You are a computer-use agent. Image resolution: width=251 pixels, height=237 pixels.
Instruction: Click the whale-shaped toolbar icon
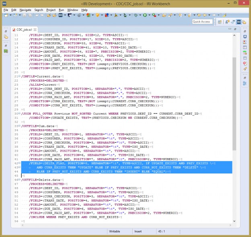coord(70,15)
